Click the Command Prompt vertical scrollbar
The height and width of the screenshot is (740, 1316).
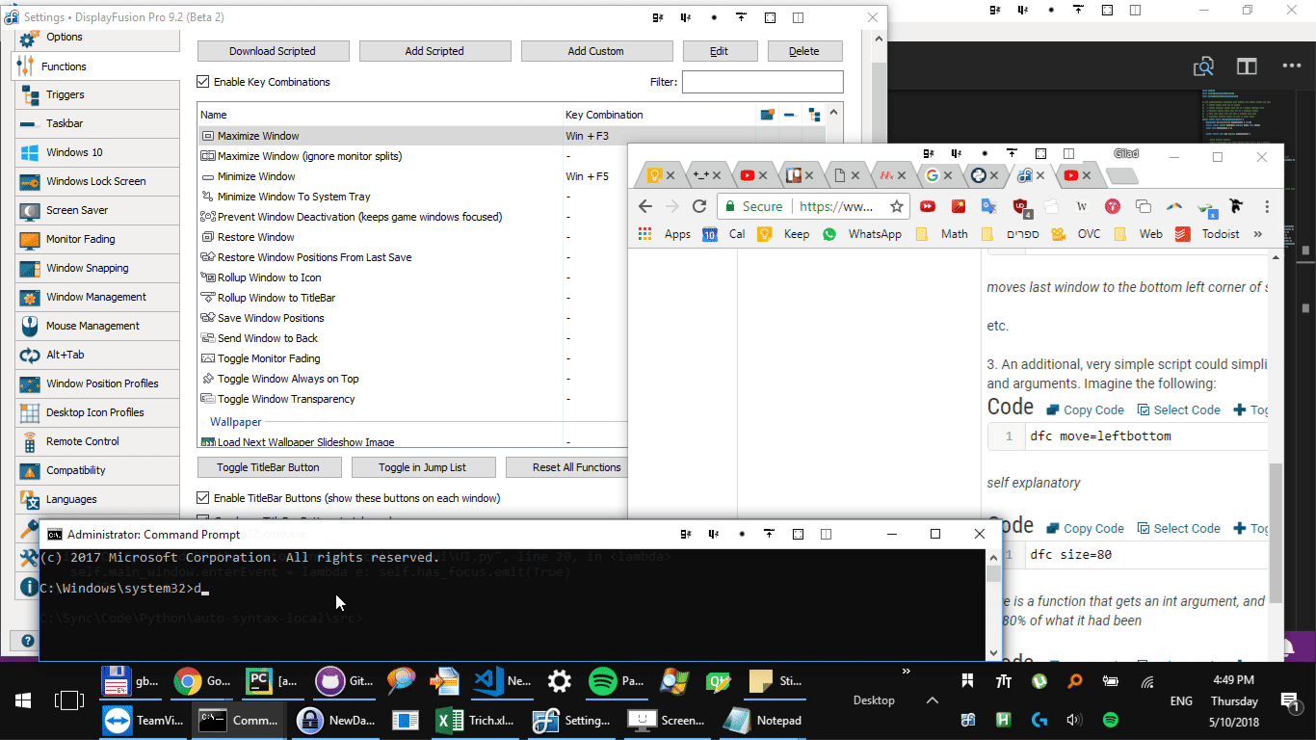pyautogui.click(x=993, y=607)
